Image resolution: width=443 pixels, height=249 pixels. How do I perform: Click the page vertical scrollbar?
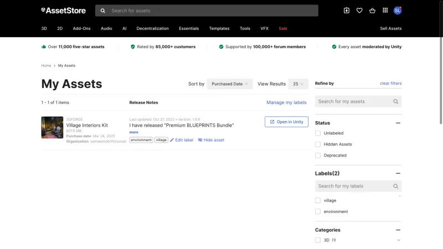point(441,62)
